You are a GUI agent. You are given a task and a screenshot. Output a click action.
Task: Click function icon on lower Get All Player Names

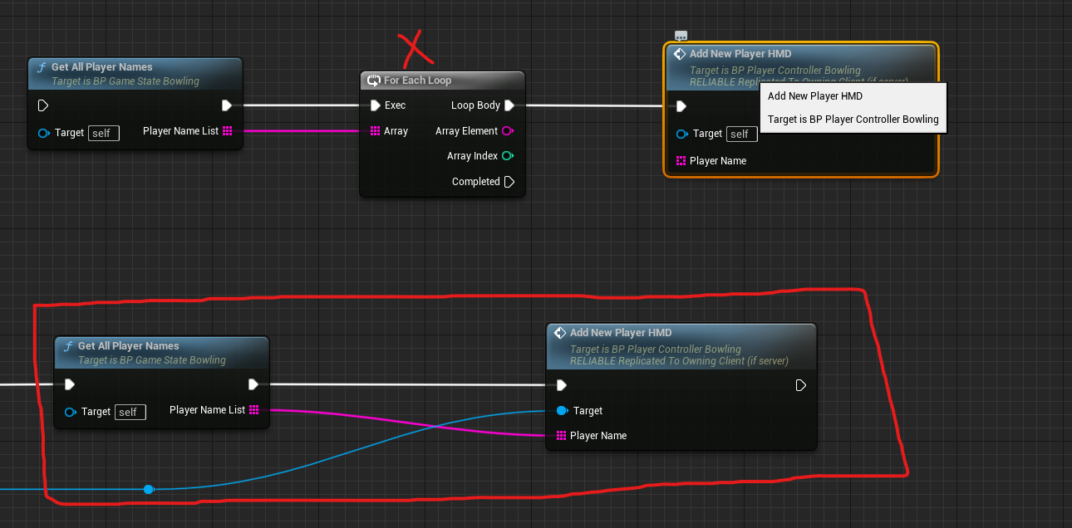68,346
